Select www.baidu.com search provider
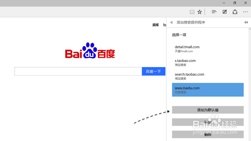251x141 pixels. 208,90
